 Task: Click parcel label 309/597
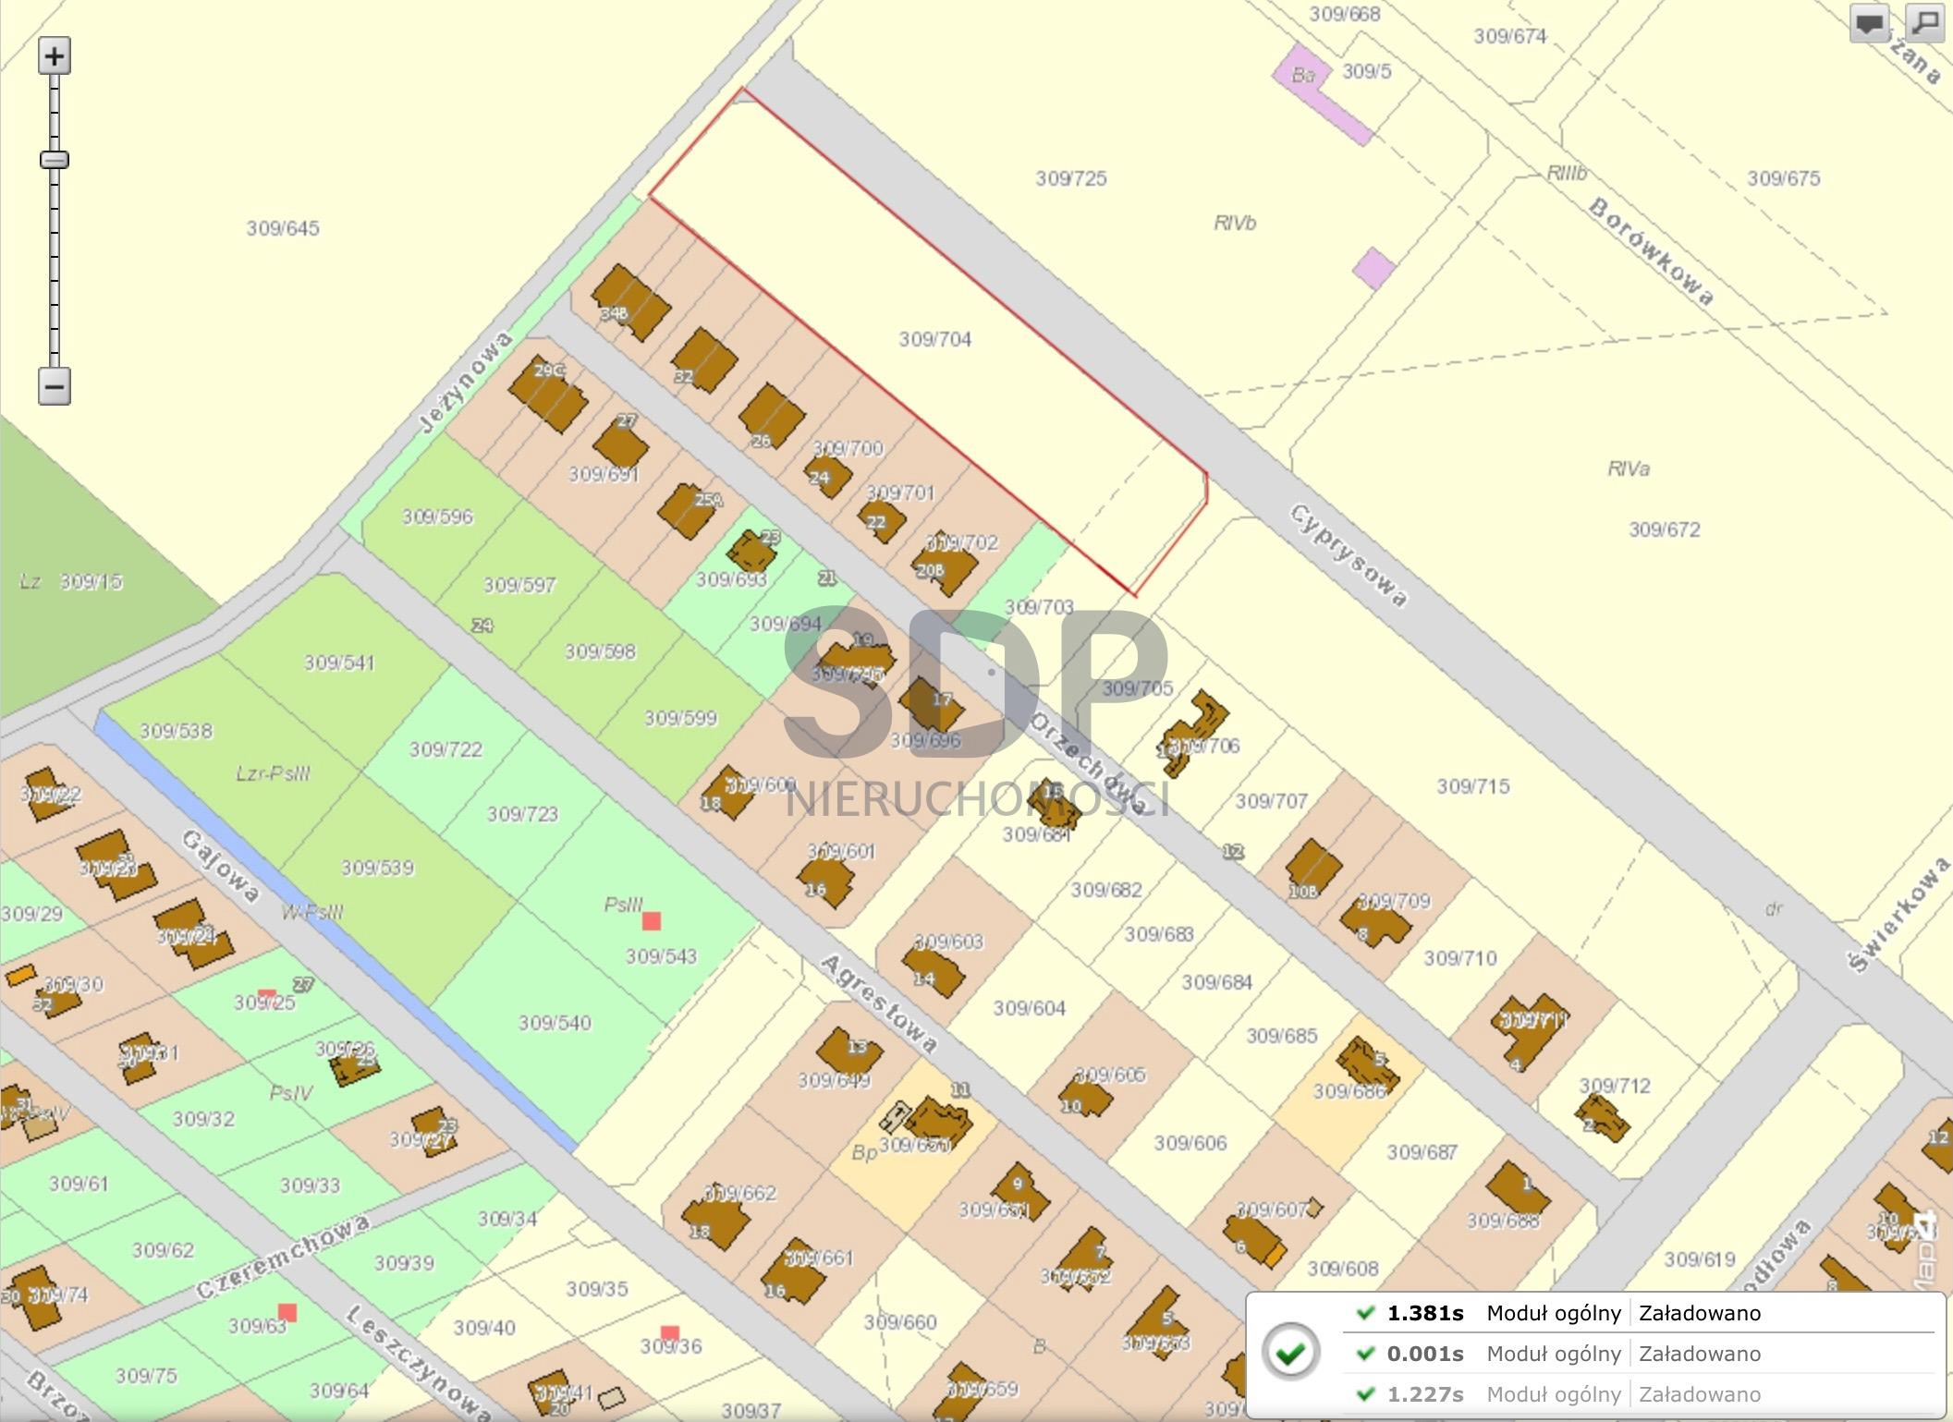519,585
